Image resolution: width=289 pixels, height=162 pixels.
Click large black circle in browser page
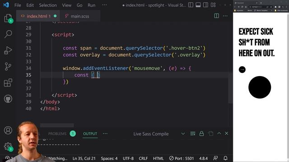coord(260,87)
